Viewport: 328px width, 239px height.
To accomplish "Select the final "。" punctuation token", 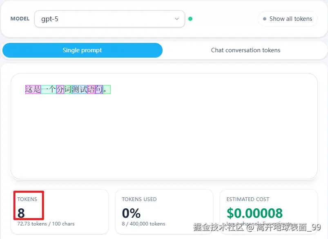I will coord(107,89).
